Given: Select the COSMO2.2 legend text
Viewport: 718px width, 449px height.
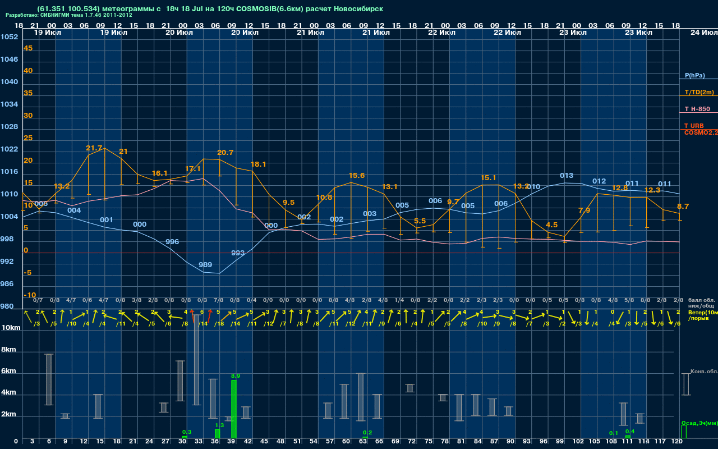Looking at the screenshot, I should coord(701,132).
